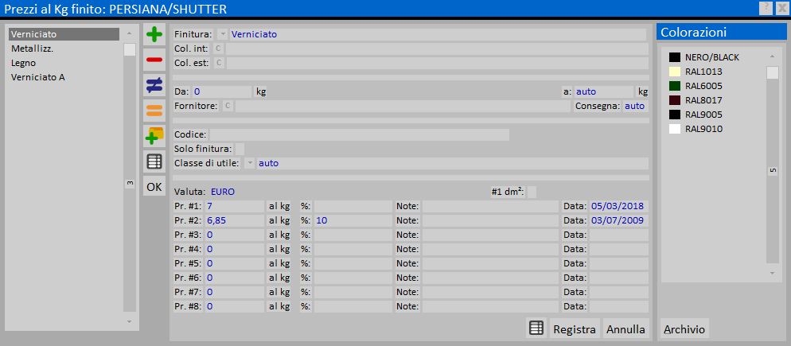Select the RAL9010 color swatch

click(x=675, y=129)
